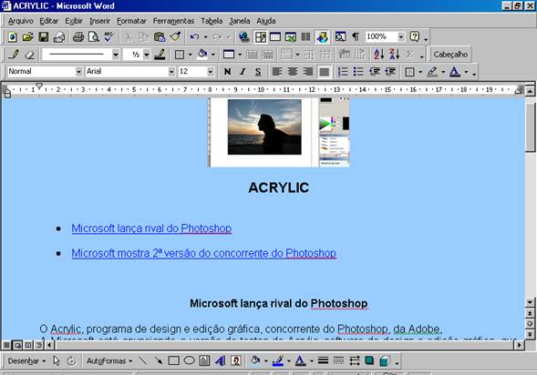Use the format painter brush
The height and width of the screenshot is (375, 537).
tap(175, 36)
